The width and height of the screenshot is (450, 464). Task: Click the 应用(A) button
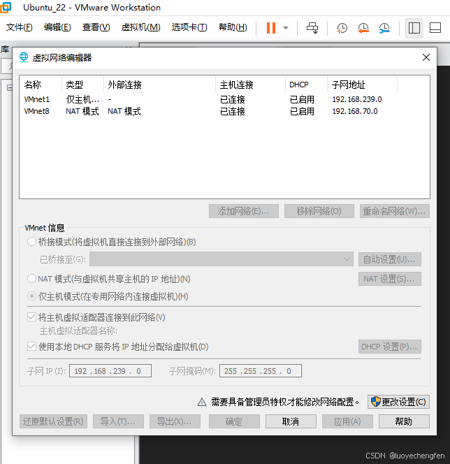347,421
